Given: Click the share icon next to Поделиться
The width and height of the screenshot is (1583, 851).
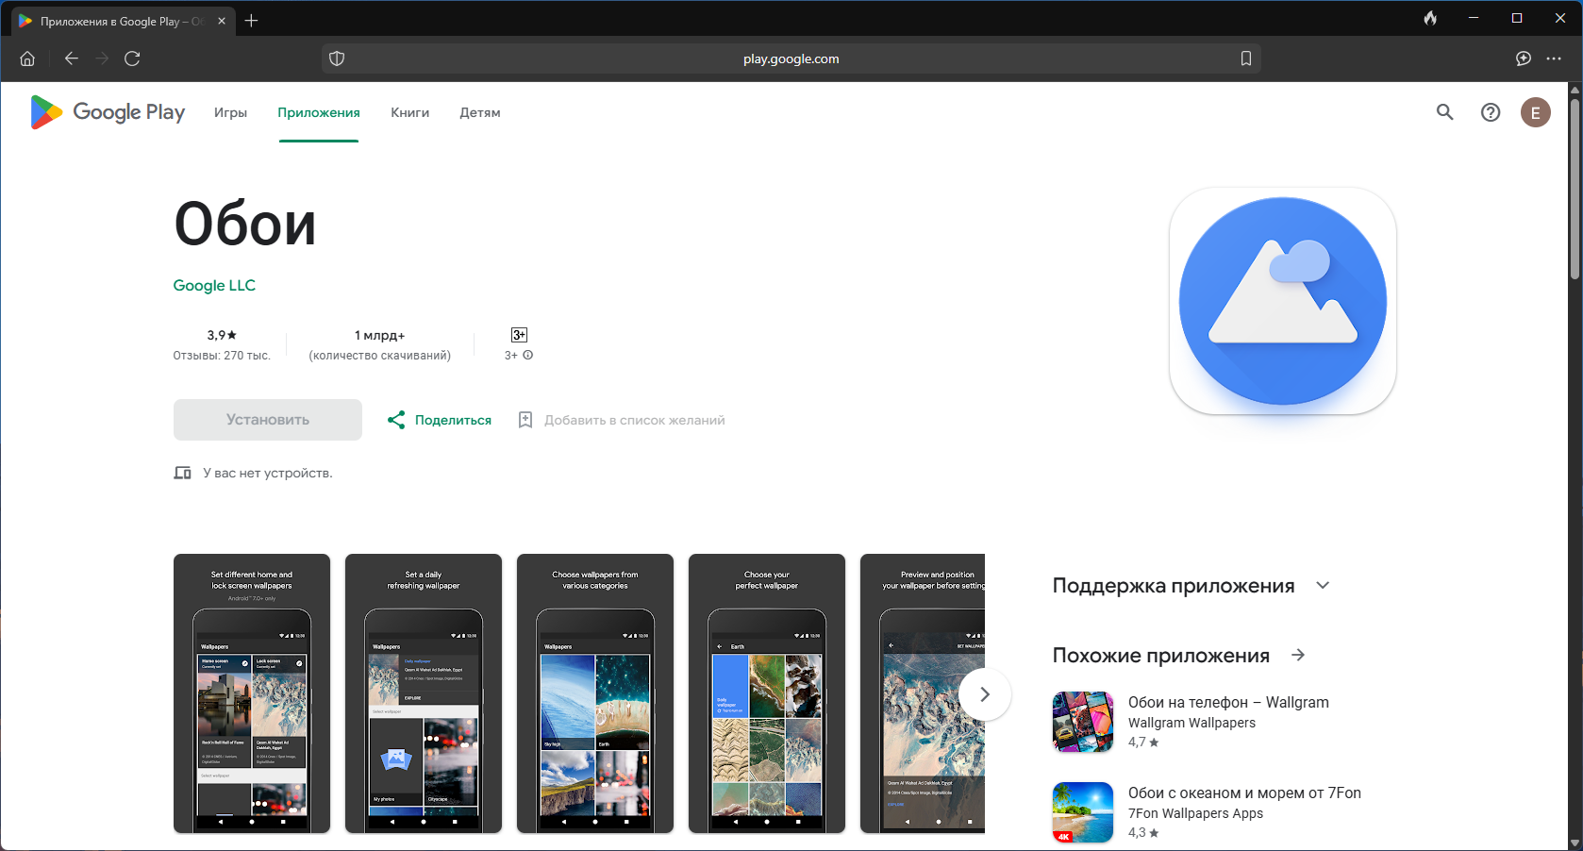Looking at the screenshot, I should pos(396,420).
